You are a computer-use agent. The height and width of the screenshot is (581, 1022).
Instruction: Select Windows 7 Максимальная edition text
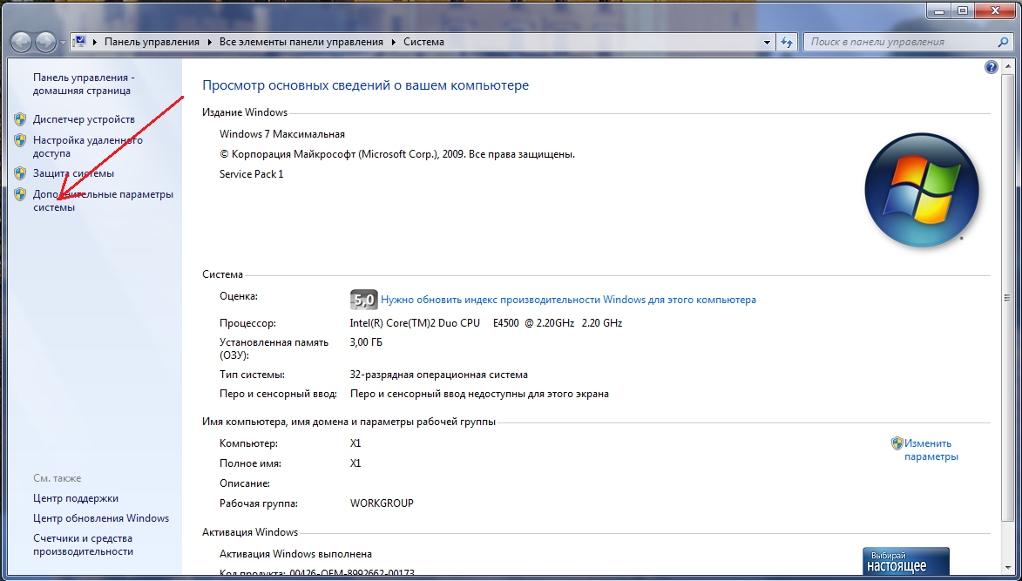[x=282, y=134]
